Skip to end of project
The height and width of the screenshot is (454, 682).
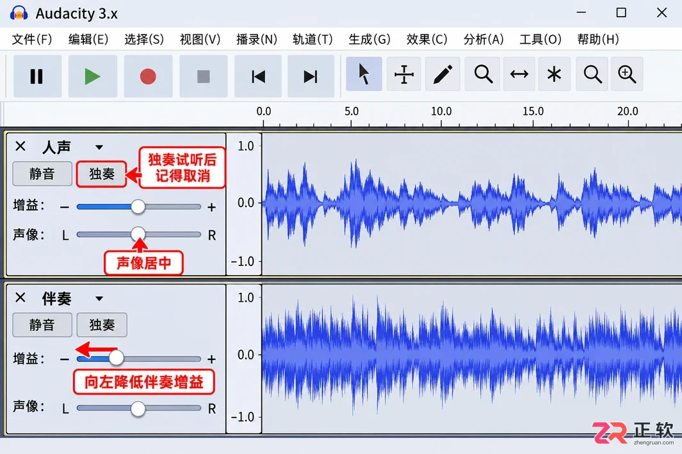[x=311, y=77]
